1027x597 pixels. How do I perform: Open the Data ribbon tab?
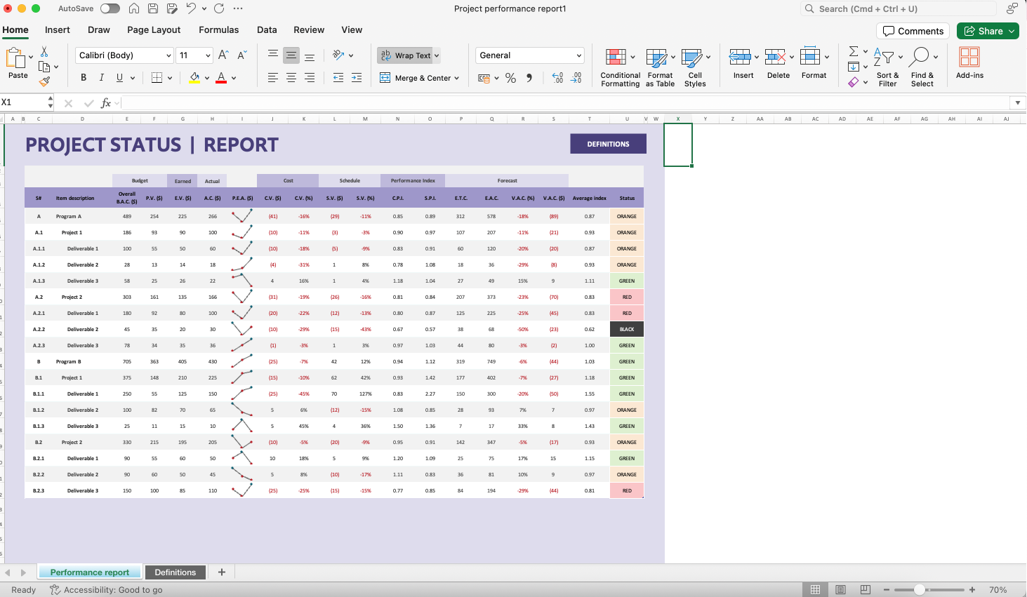267,30
